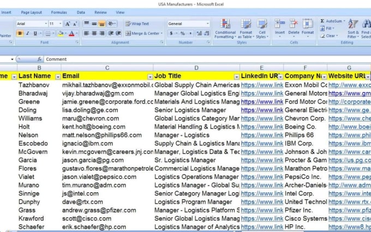The width and height of the screenshot is (371, 232).
Task: Open font color dropdown arrow
Action: tap(77, 33)
